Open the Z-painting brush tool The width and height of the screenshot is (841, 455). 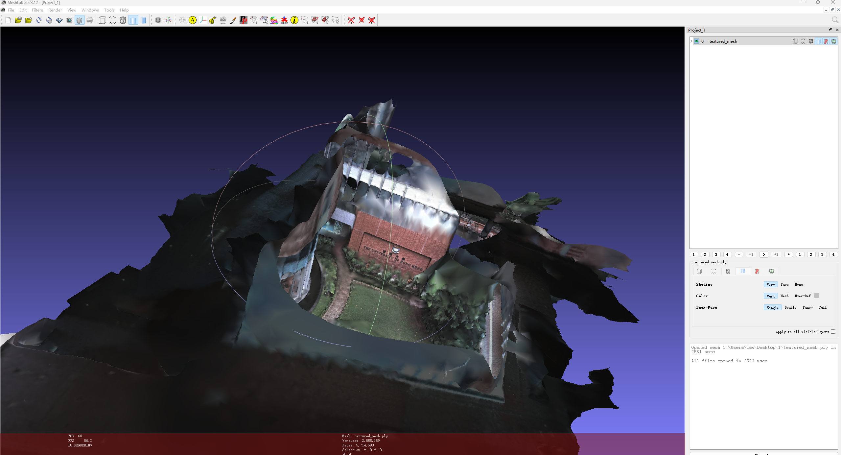tap(233, 20)
